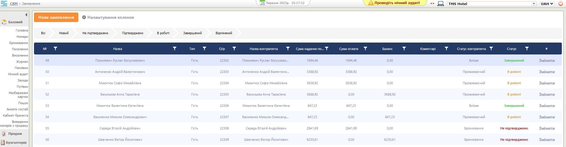Open Налаштування колонок settings

tap(108, 17)
